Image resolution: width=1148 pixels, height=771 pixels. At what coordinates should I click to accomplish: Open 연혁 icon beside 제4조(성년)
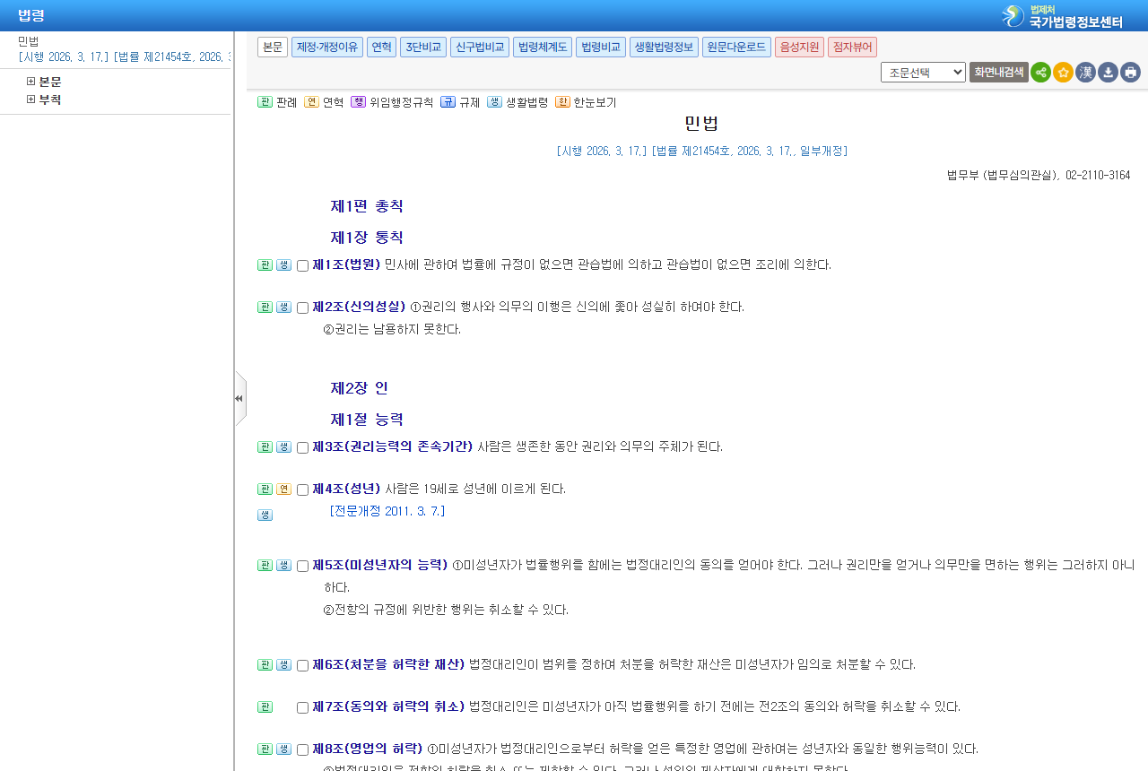click(283, 489)
